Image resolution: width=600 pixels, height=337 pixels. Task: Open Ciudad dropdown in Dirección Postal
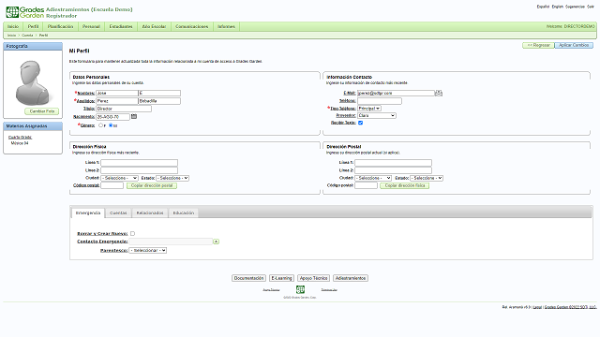click(x=373, y=178)
